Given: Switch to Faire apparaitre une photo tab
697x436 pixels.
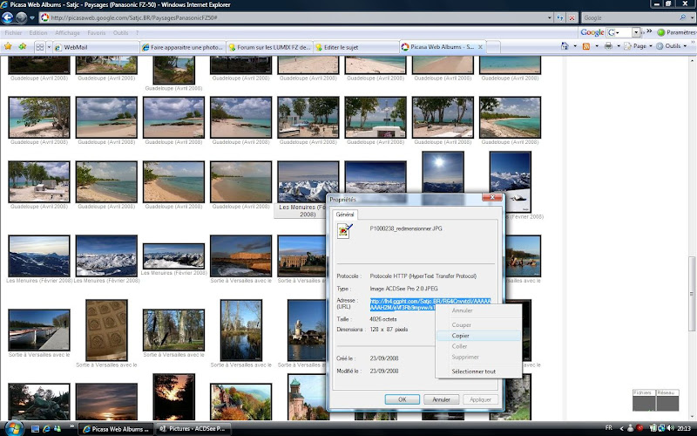Looking at the screenshot, I should tap(183, 47).
